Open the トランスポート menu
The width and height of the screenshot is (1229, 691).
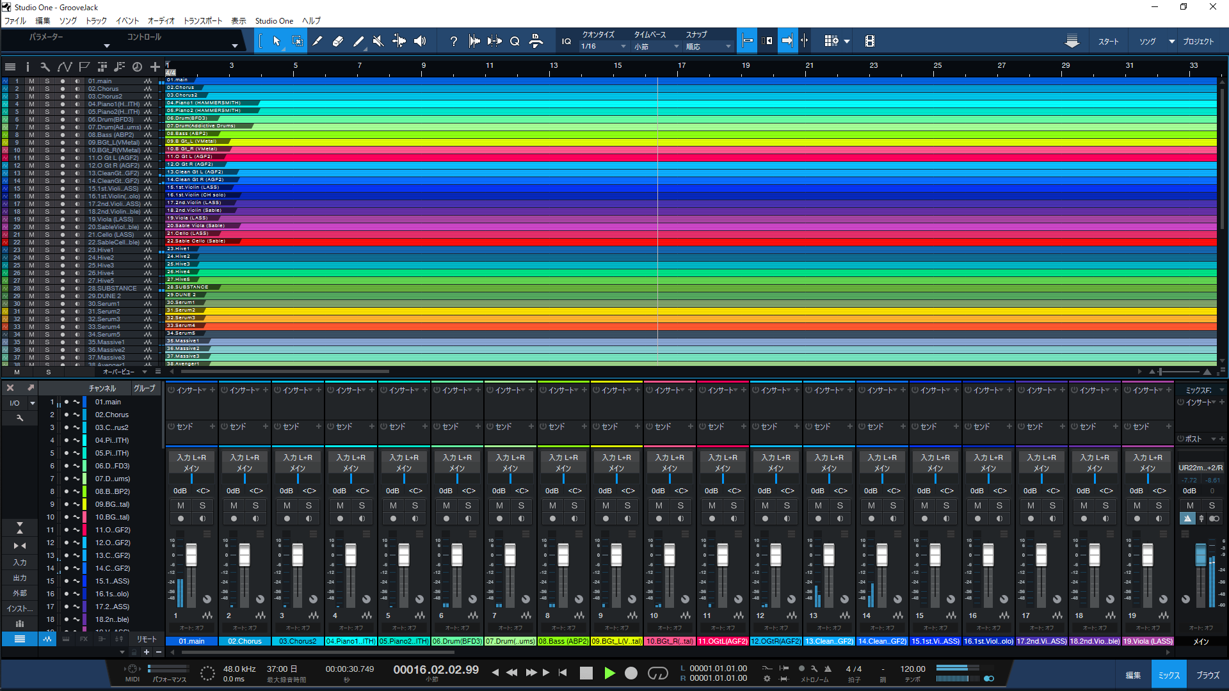click(203, 21)
